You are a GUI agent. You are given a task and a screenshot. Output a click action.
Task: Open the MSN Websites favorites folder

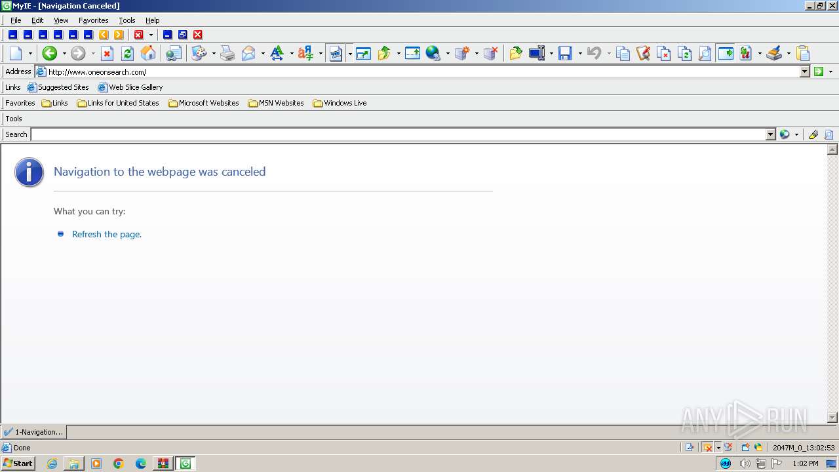tap(276, 103)
